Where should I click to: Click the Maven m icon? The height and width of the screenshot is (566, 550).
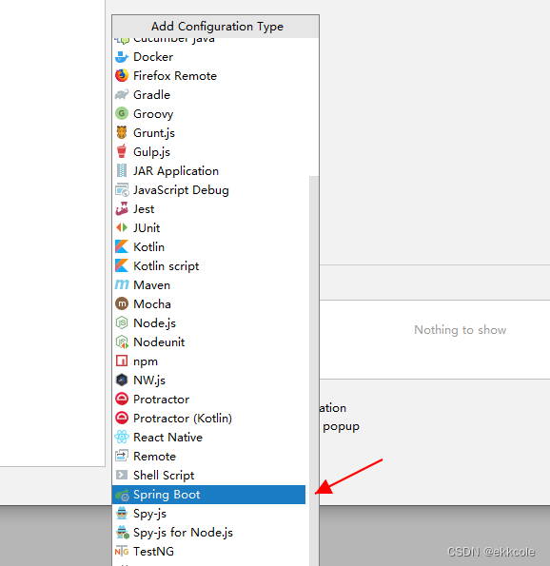[x=122, y=284]
